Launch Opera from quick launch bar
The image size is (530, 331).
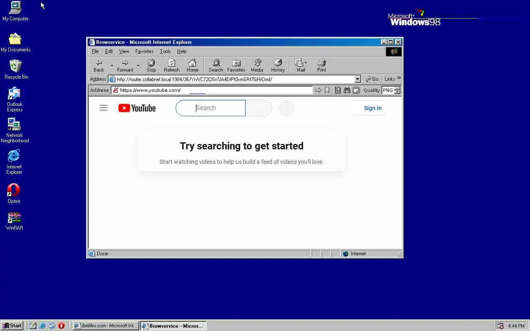coord(61,326)
